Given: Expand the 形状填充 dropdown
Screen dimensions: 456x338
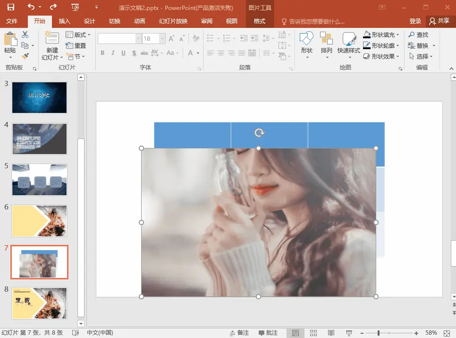Looking at the screenshot, I should pyautogui.click(x=397, y=35).
